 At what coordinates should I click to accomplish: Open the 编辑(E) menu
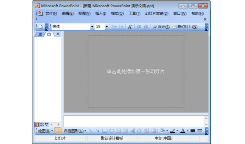[67, 13]
